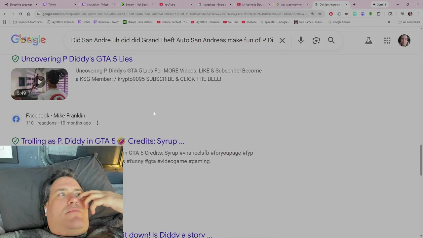Bookmark this page with star icon

point(320,14)
